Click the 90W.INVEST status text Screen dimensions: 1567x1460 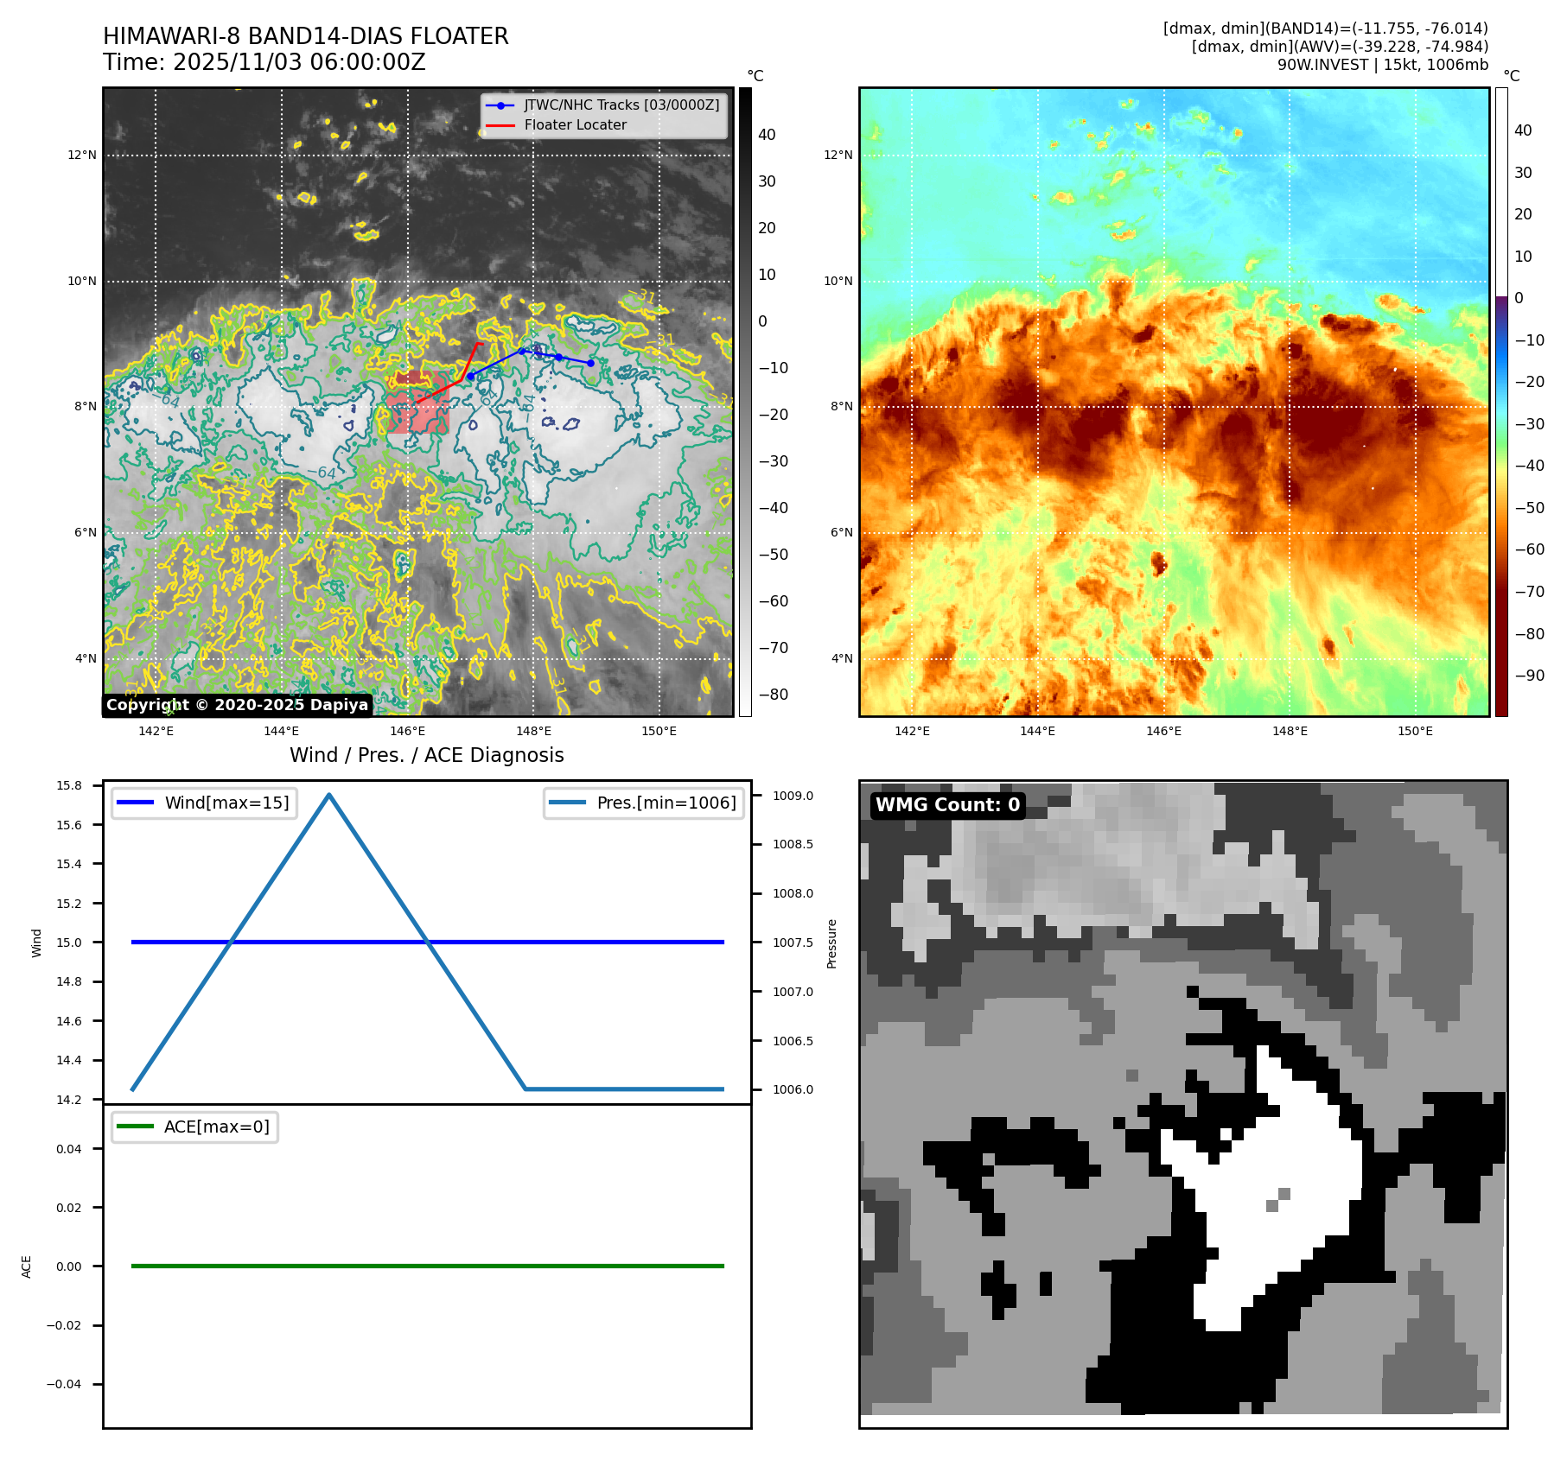(1382, 65)
